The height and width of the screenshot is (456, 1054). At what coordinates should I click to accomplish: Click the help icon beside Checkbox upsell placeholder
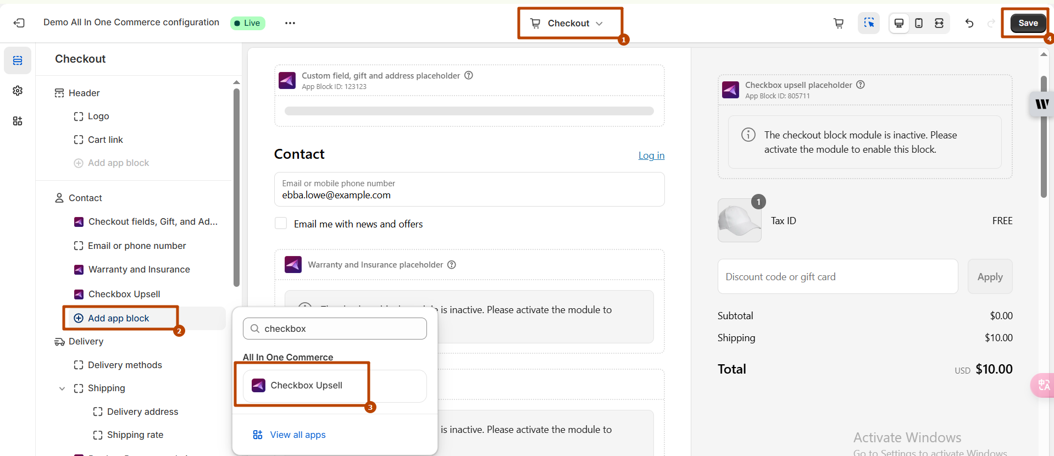coord(861,85)
